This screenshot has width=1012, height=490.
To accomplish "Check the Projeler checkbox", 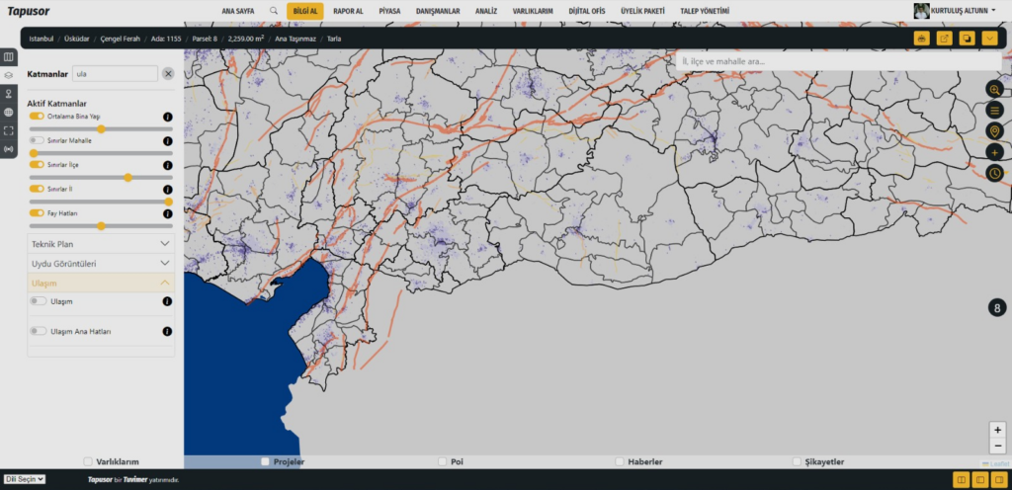I will pyautogui.click(x=265, y=461).
